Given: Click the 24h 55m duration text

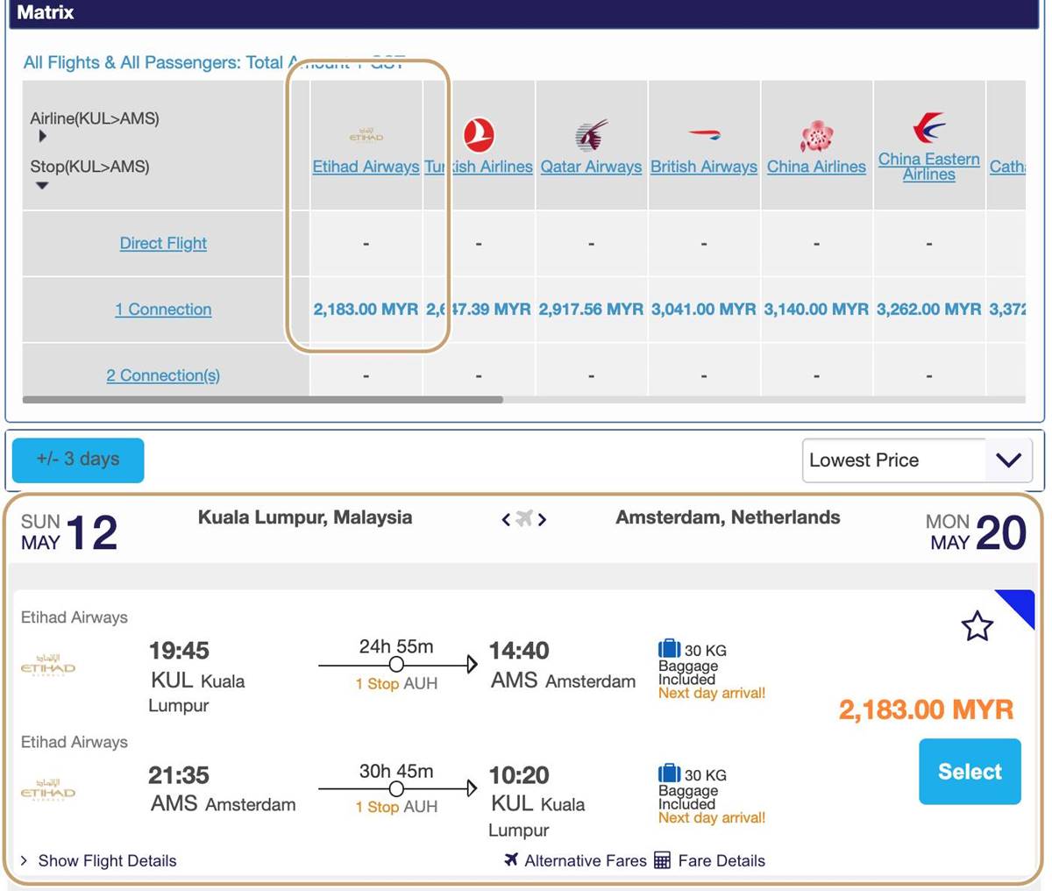Looking at the screenshot, I should tap(396, 646).
